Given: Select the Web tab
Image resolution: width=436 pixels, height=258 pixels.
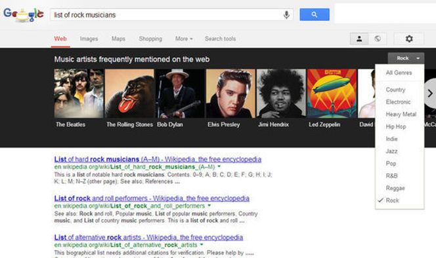Looking at the screenshot, I should pos(60,39).
